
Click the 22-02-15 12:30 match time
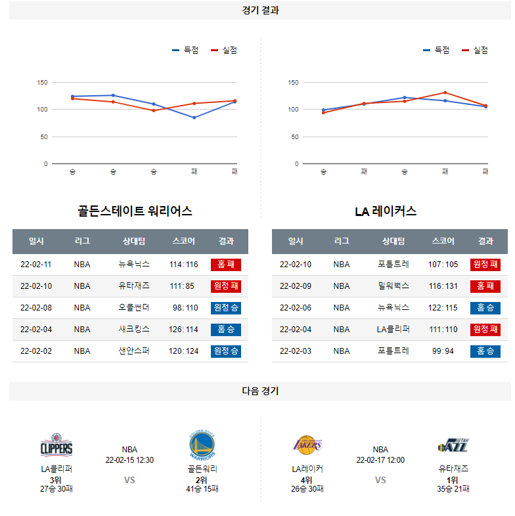click(x=129, y=460)
